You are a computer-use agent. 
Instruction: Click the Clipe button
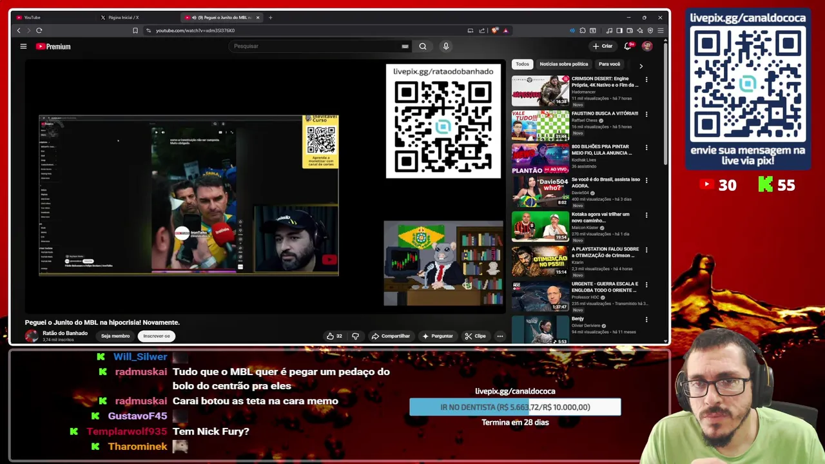[476, 336]
